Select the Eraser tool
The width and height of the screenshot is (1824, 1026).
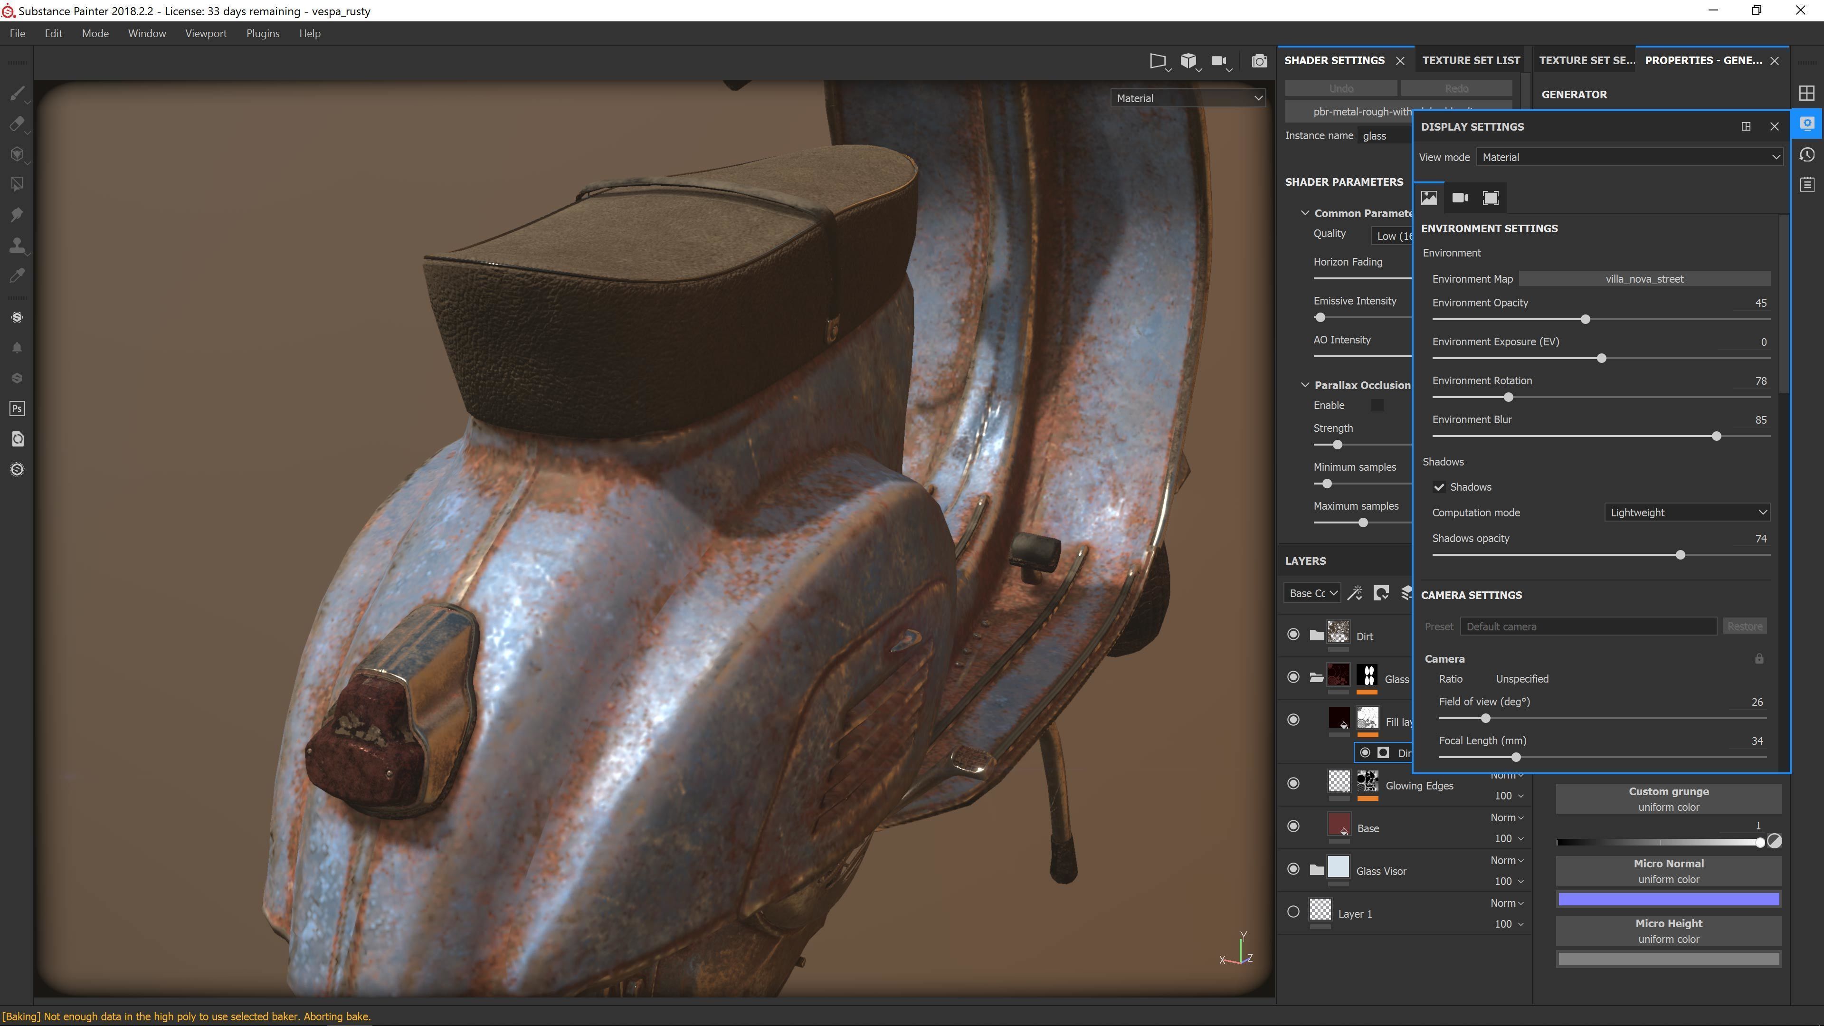tap(17, 124)
